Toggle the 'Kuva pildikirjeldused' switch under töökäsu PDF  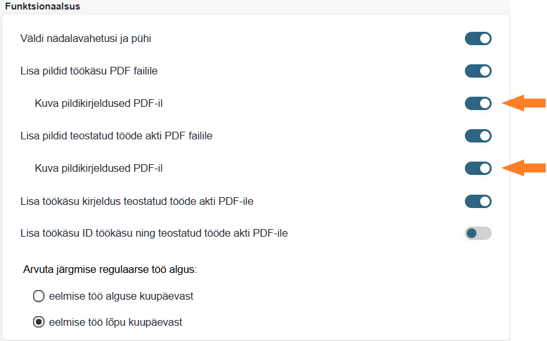478,103
